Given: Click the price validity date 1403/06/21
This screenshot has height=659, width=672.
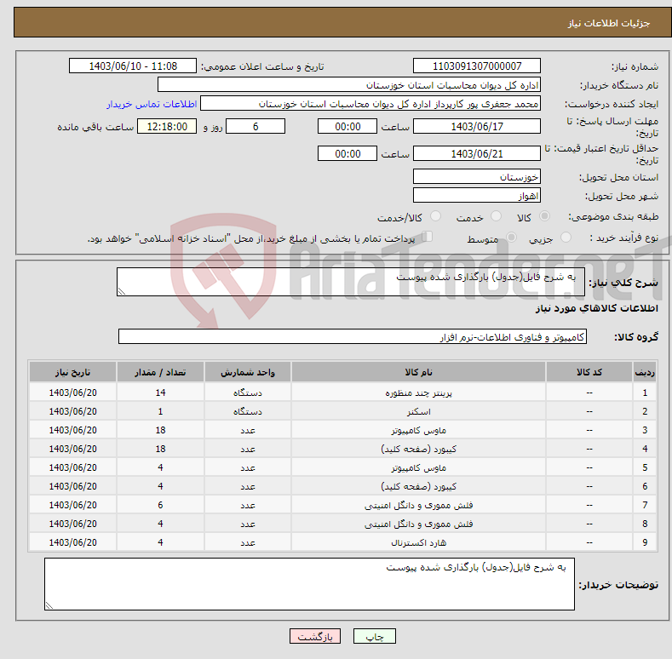Looking at the screenshot, I should [x=477, y=153].
